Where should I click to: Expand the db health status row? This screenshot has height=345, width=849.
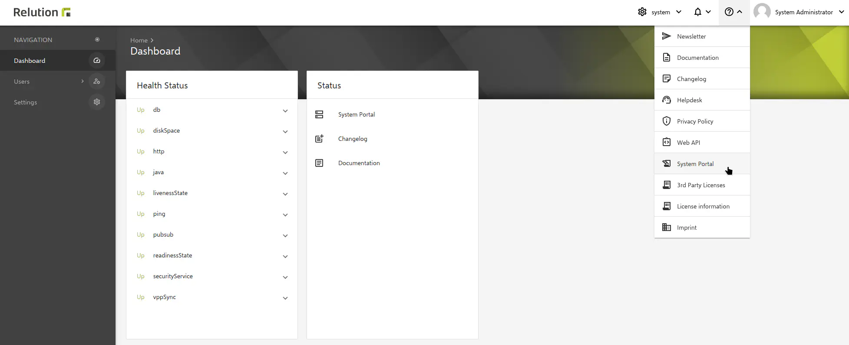(x=285, y=111)
